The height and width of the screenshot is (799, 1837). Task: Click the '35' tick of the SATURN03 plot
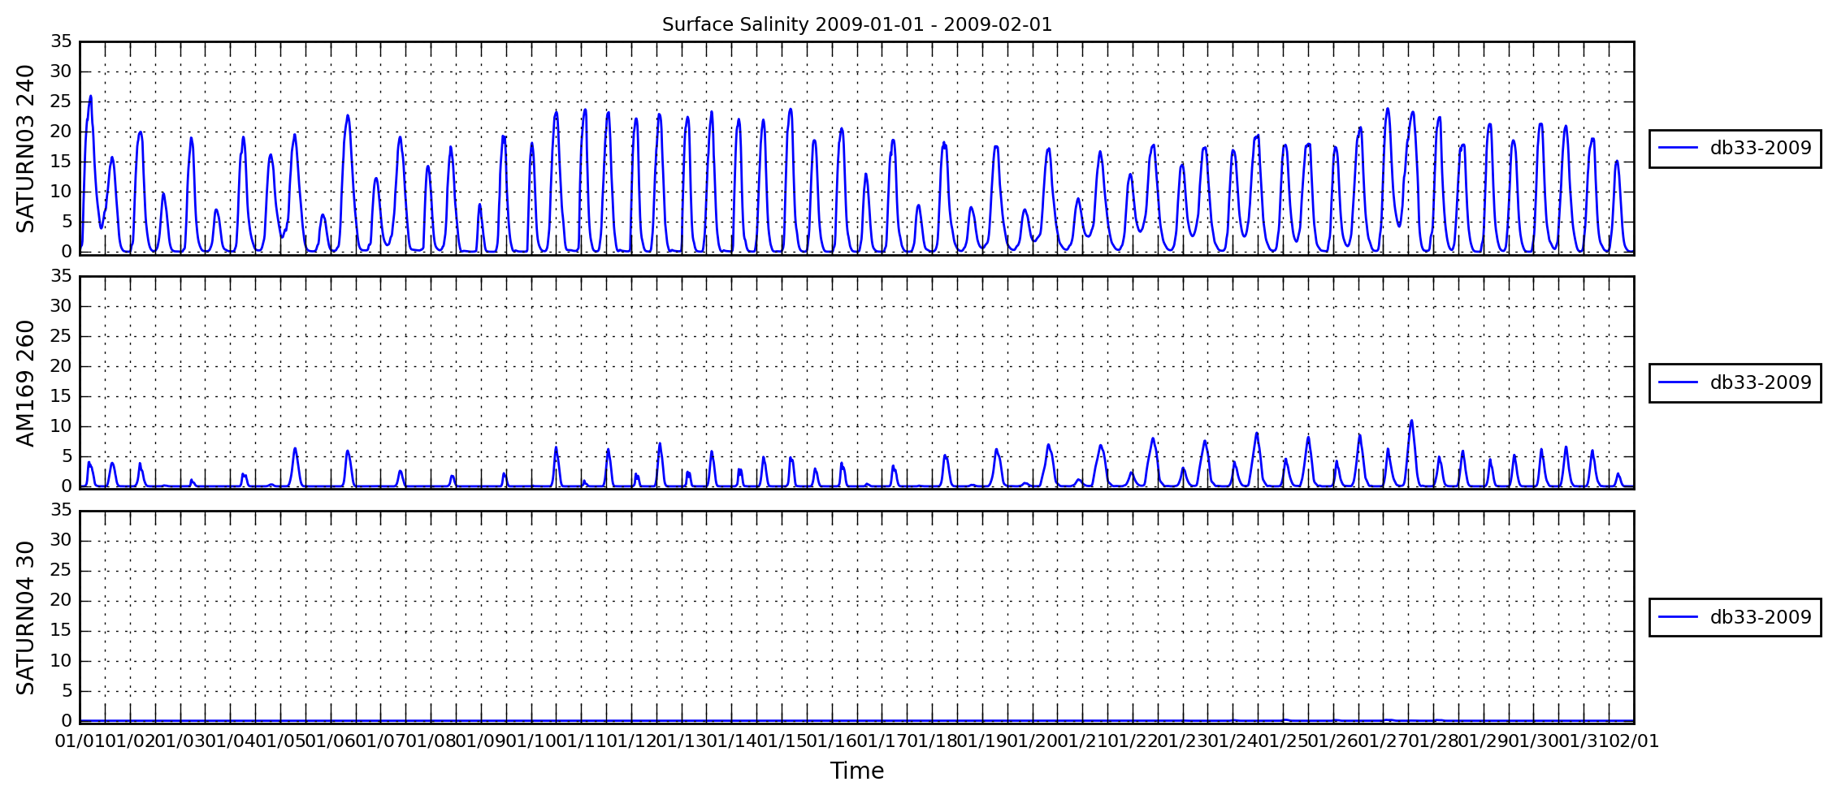[x=63, y=41]
